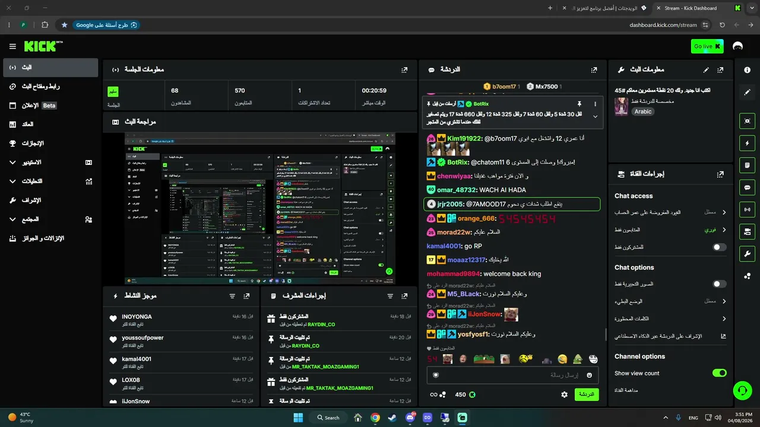
Task: Disable the Show view count switch
Action: tap(719, 373)
